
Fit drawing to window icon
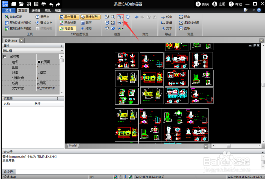point(113,23)
